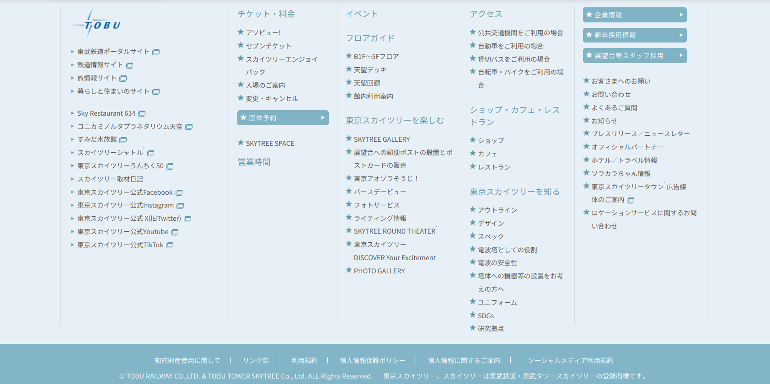Viewport: 770px width, 384px height.
Task: Open the PHOTO GALLERY link
Action: coord(379,271)
